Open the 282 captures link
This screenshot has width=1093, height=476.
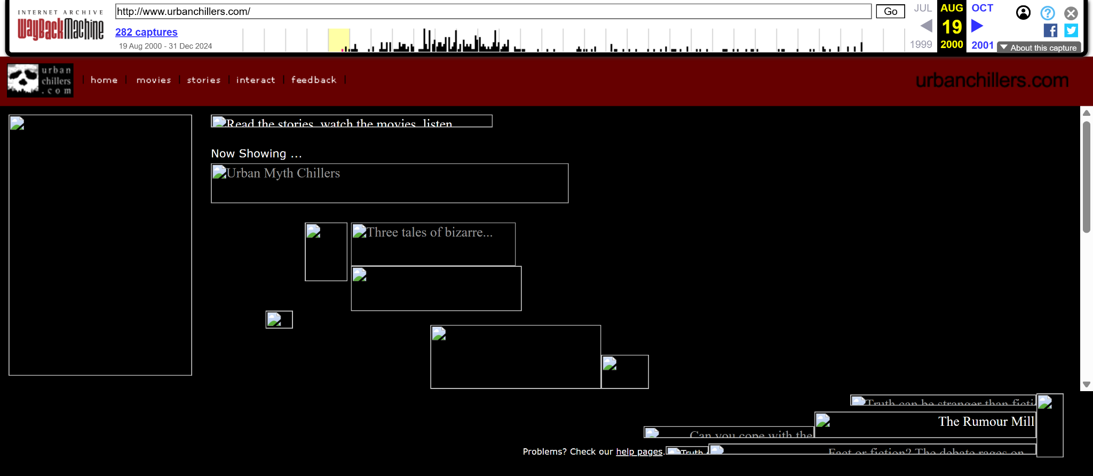146,32
